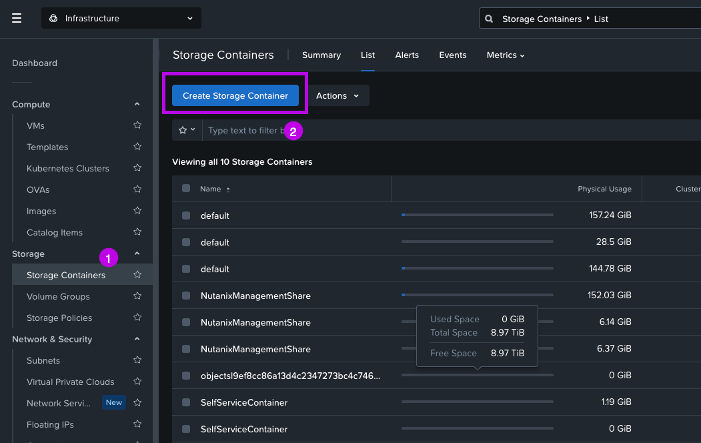Star the Kubernetes Clusters entry
The height and width of the screenshot is (443, 701).
[137, 168]
